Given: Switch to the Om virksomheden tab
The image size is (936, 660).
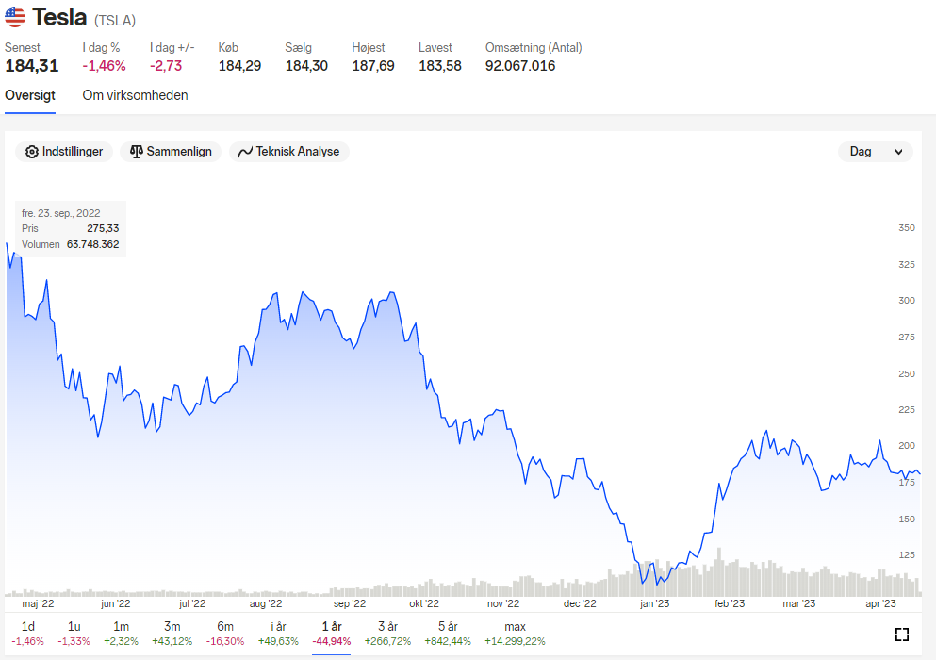Looking at the screenshot, I should [135, 95].
